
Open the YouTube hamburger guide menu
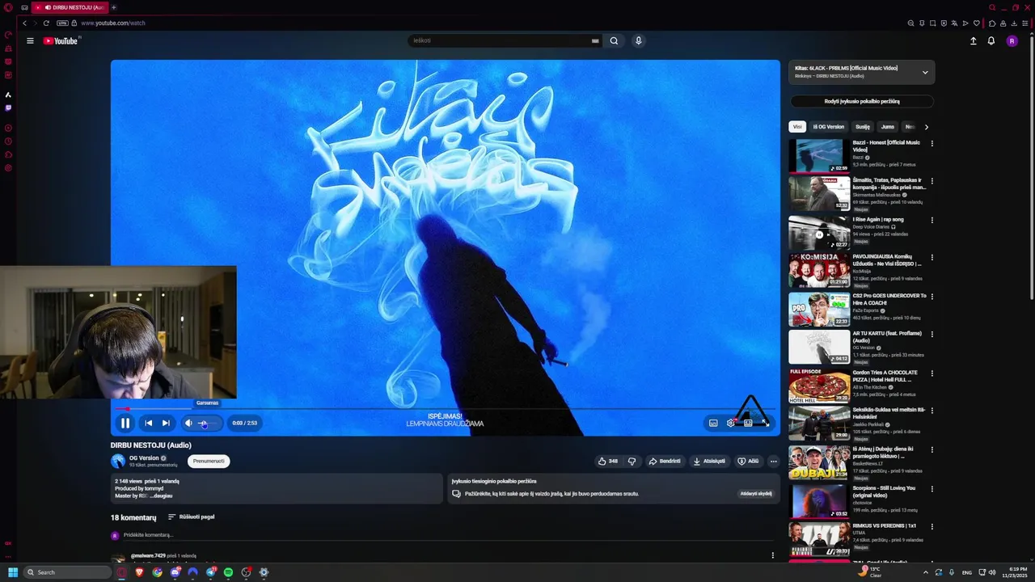[x=30, y=40]
